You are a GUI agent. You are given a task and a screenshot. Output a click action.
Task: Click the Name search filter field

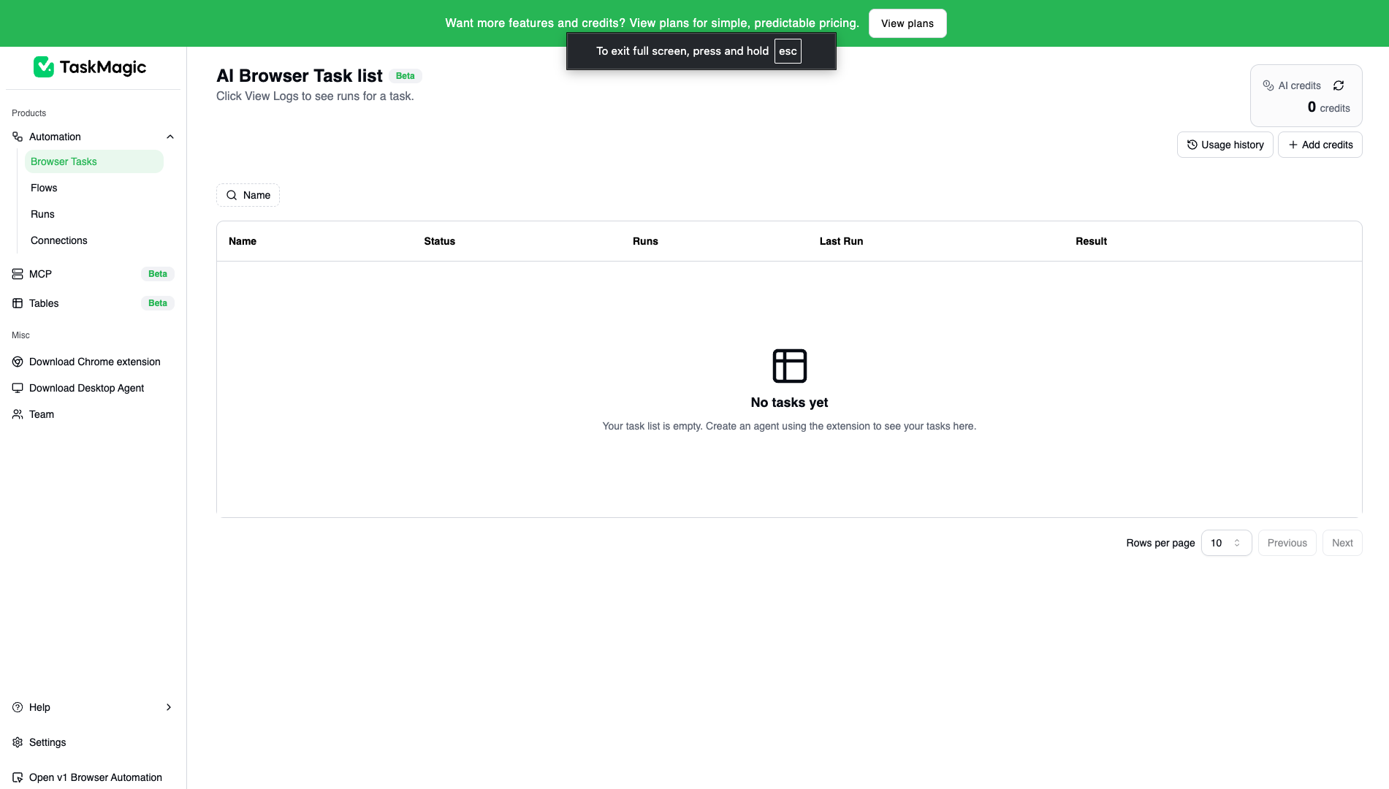tap(248, 195)
